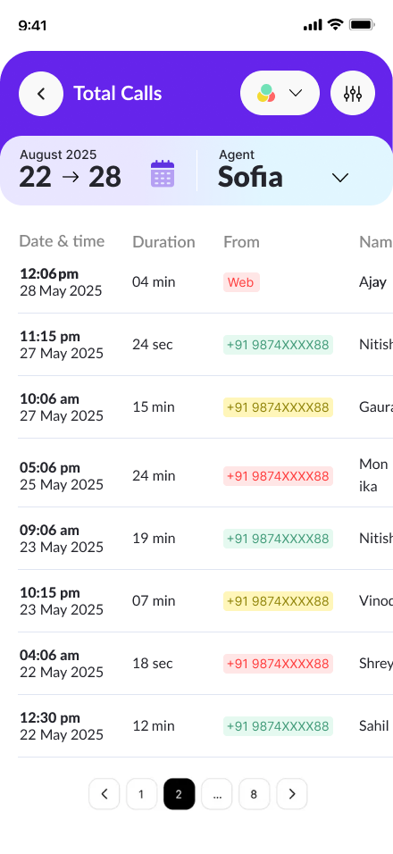Go back using the left chevron button
This screenshot has height=854, width=393.
coord(41,93)
